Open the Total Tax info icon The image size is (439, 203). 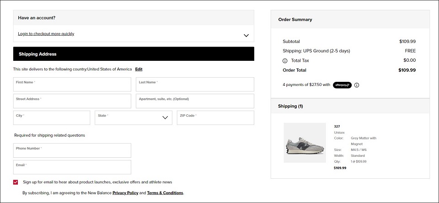(285, 61)
